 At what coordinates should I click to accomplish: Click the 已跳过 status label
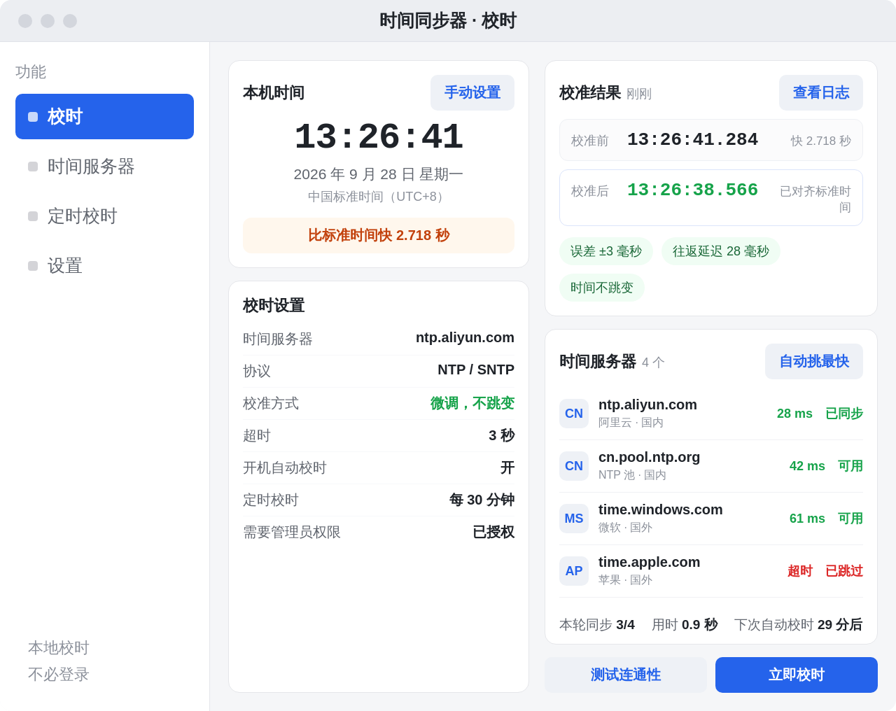[844, 571]
